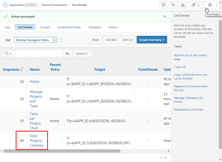Open the search column magnifier dropdown
Image resolution: width=222 pixels, height=162 pixels.
click(x=9, y=54)
